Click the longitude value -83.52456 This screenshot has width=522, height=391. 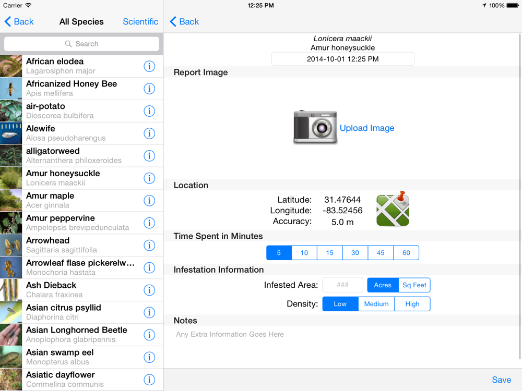(342, 211)
